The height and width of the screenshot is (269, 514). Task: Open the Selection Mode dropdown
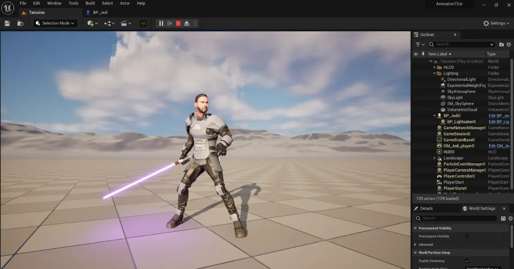pos(55,23)
